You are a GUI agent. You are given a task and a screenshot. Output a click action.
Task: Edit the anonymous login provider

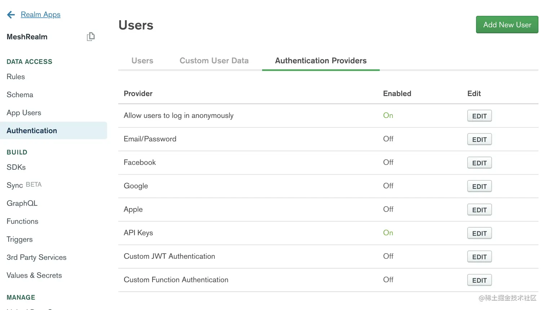[479, 116]
